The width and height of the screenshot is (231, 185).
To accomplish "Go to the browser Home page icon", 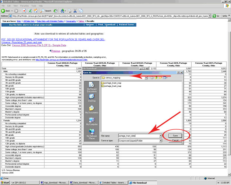I will click(x=36, y=11).
